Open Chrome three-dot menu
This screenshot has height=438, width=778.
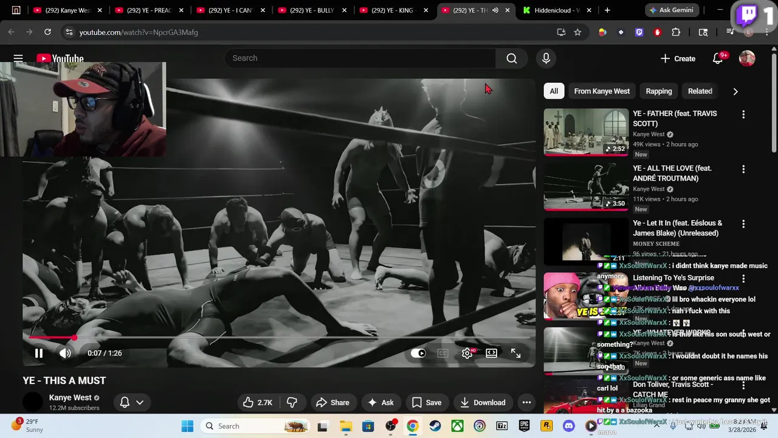(x=767, y=32)
